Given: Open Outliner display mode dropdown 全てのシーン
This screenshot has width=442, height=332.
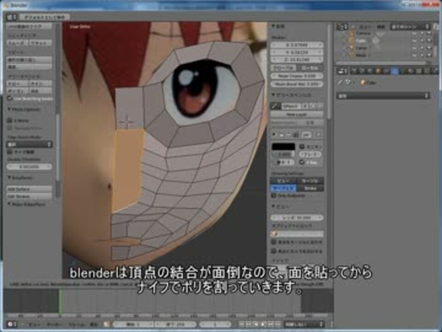Looking at the screenshot, I should (410, 27).
